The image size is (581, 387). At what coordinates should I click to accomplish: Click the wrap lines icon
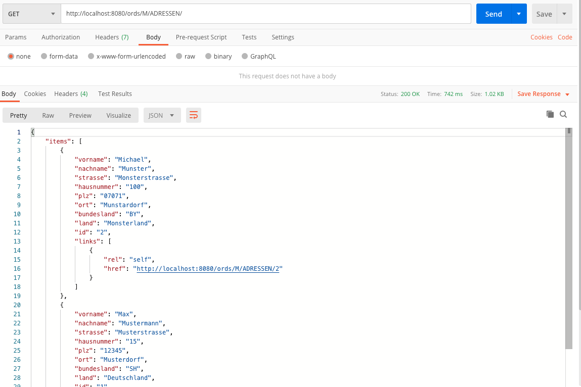pos(193,115)
